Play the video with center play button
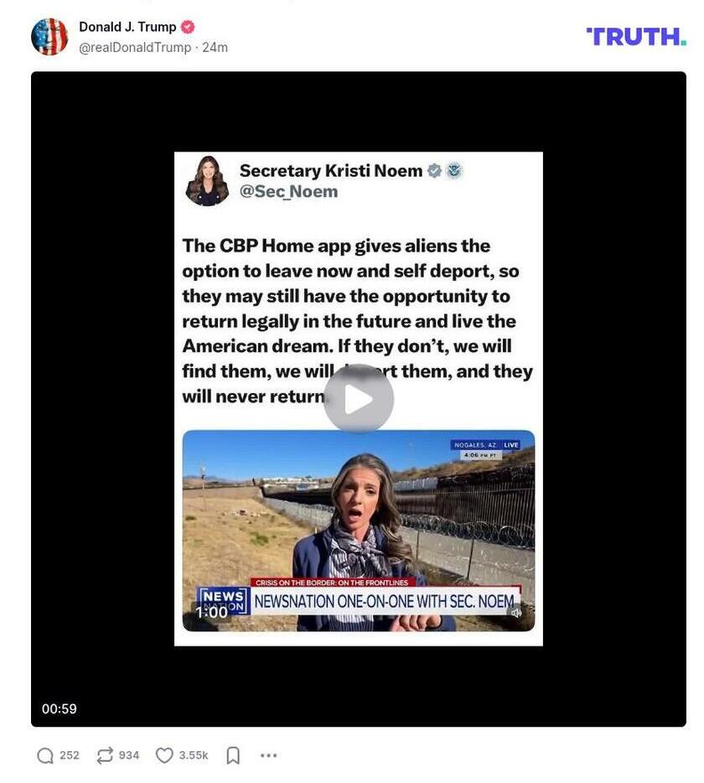 [x=358, y=398]
